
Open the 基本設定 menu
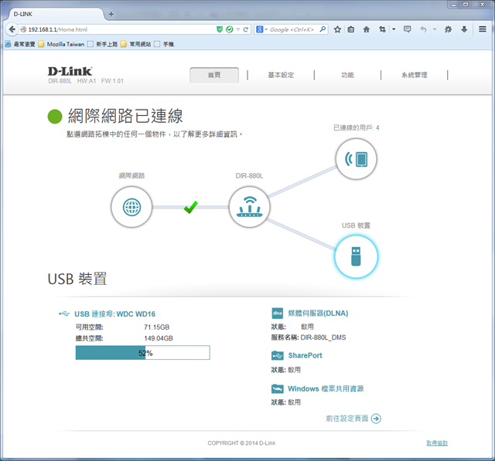click(x=281, y=75)
